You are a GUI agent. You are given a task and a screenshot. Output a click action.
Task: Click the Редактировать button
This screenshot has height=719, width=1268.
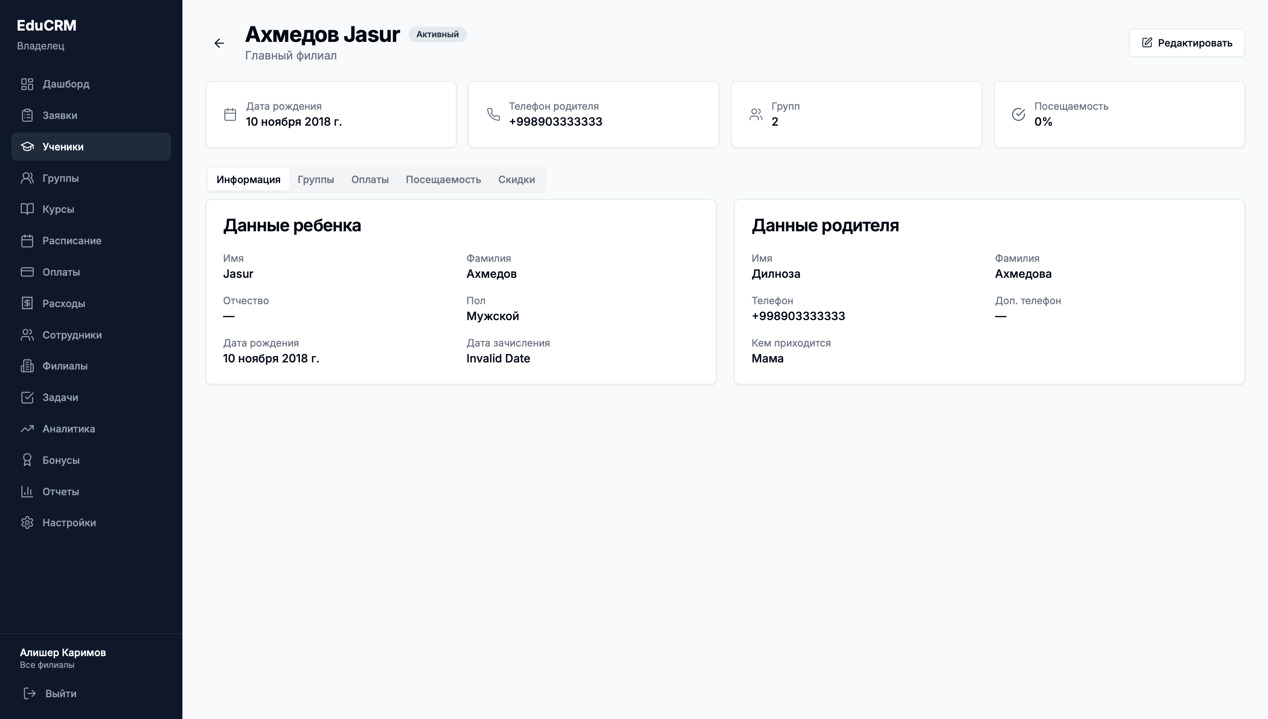pyautogui.click(x=1187, y=43)
